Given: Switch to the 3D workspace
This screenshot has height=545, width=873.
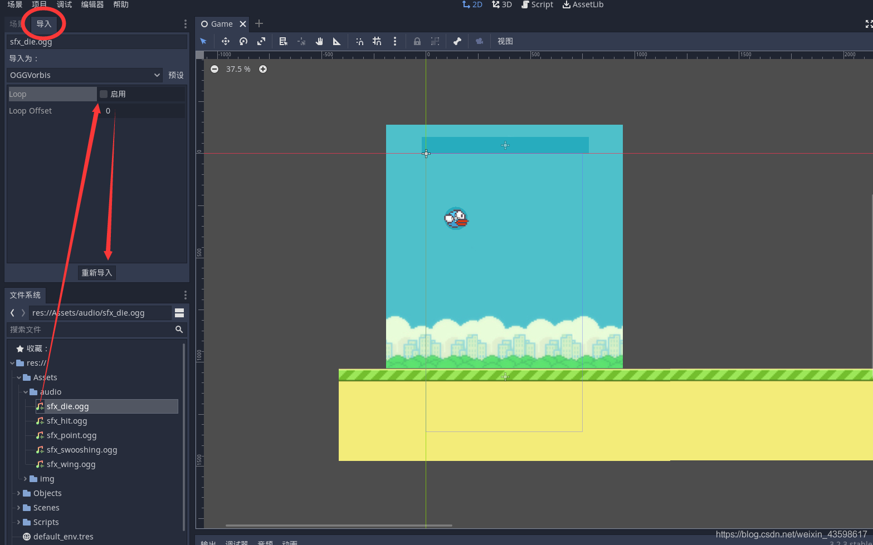Looking at the screenshot, I should pos(502,4).
